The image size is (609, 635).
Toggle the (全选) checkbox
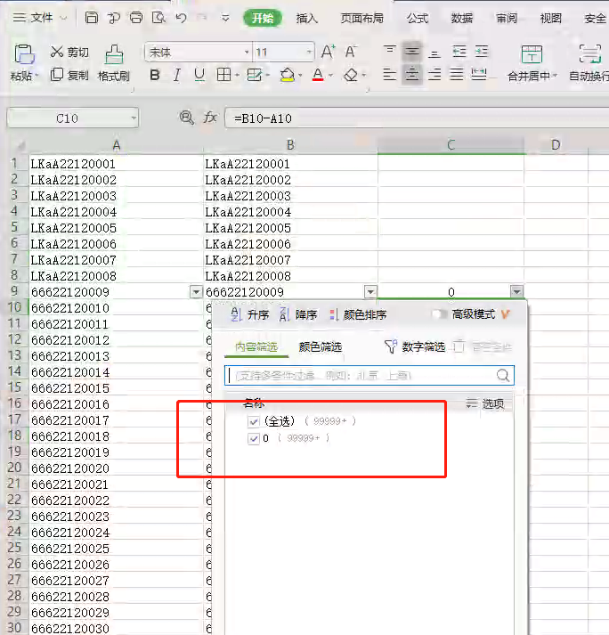(254, 421)
